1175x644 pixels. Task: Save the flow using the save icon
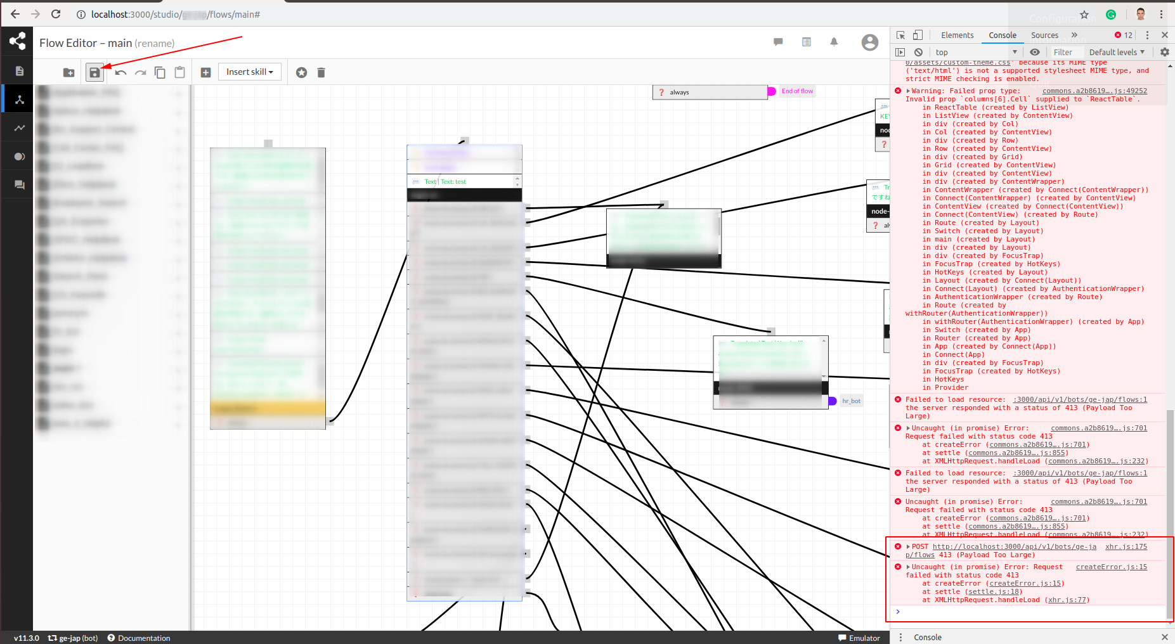click(x=94, y=72)
